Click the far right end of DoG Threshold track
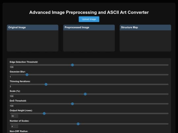The image size is (178, 133). pyautogui.click(x=168, y=104)
